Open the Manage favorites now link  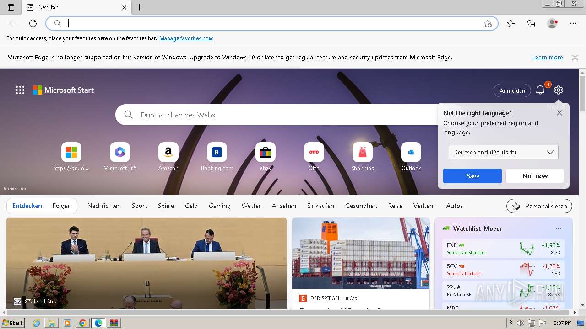[186, 38]
